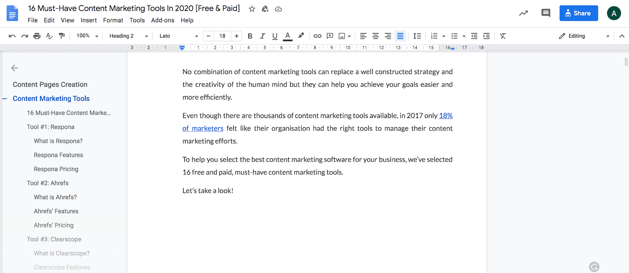
Task: Jump to Content Marketing Tools heading
Action: coord(51,99)
